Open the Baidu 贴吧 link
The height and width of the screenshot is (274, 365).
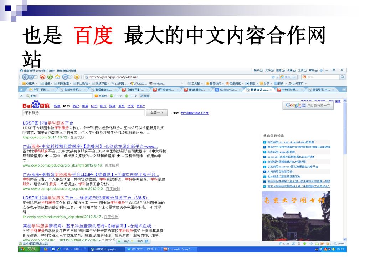76,106
